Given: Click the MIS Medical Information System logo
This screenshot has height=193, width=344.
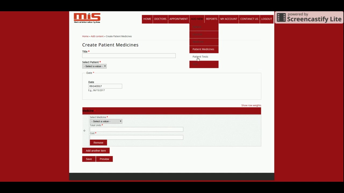Looking at the screenshot, I should click(87, 18).
